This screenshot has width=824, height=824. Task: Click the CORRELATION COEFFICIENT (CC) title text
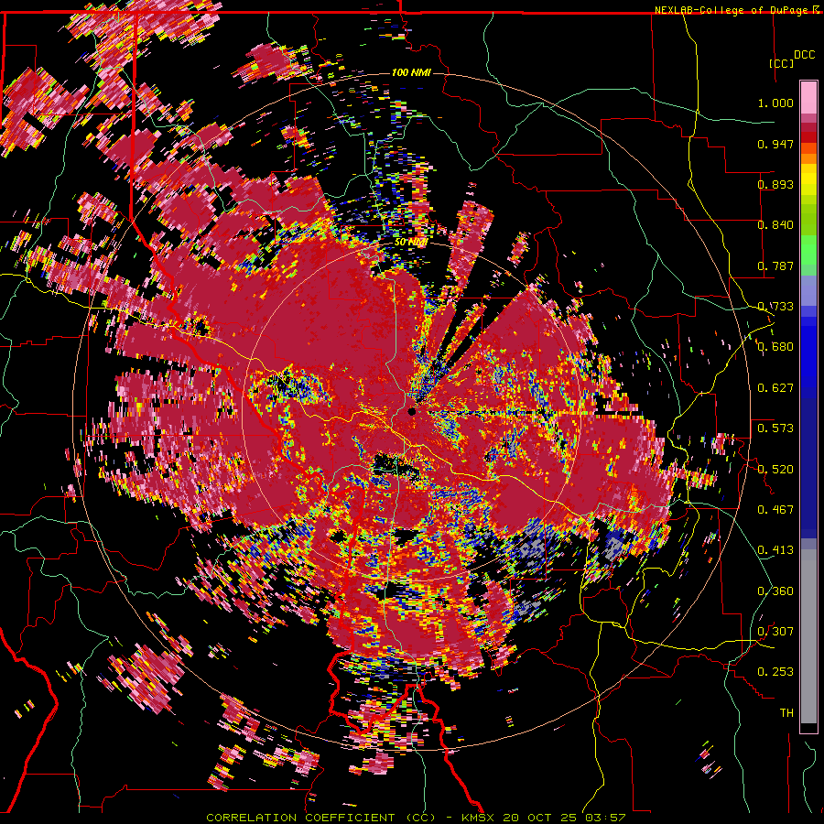point(321,818)
